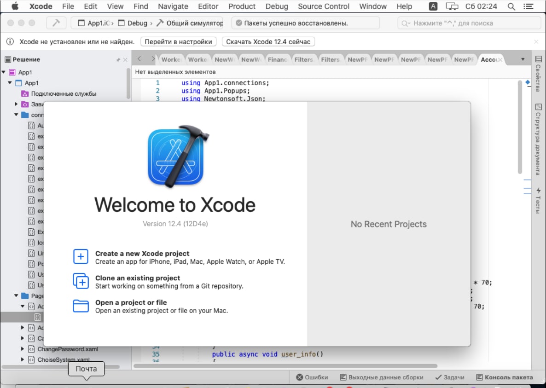Click the Нажмите search field
The width and height of the screenshot is (546, 388).
point(469,23)
